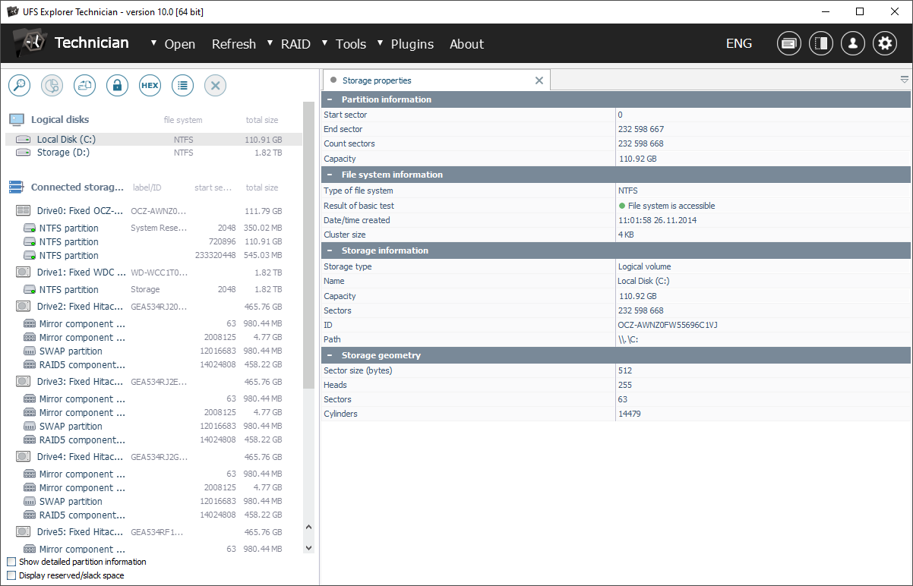Click the Cylinders value 14479
913x586 pixels.
tap(629, 414)
